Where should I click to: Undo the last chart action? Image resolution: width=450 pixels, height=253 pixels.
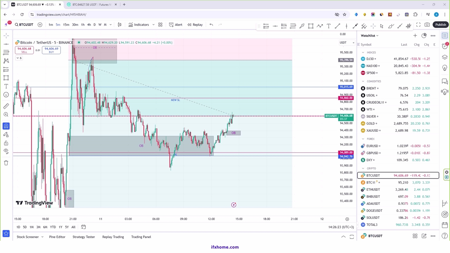[211, 25]
